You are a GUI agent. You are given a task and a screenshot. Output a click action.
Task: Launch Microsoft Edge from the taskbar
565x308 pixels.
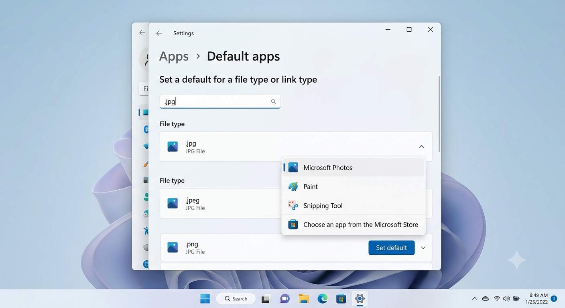tap(323, 299)
